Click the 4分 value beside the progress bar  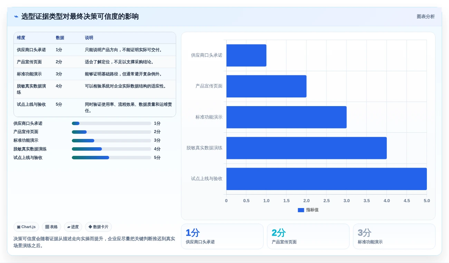pyautogui.click(x=157, y=149)
